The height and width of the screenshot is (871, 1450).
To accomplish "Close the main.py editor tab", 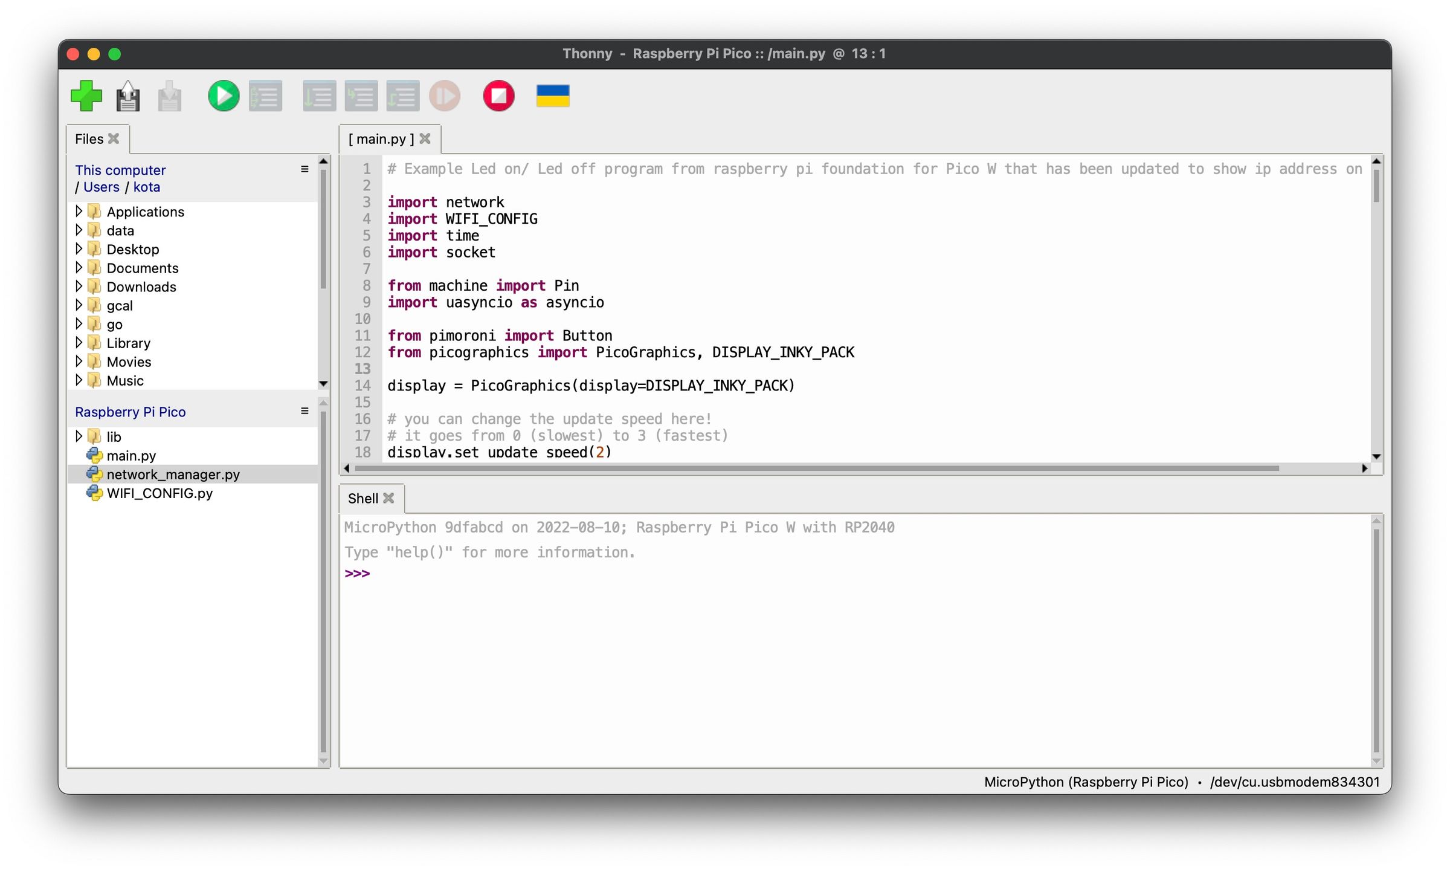I will (425, 139).
